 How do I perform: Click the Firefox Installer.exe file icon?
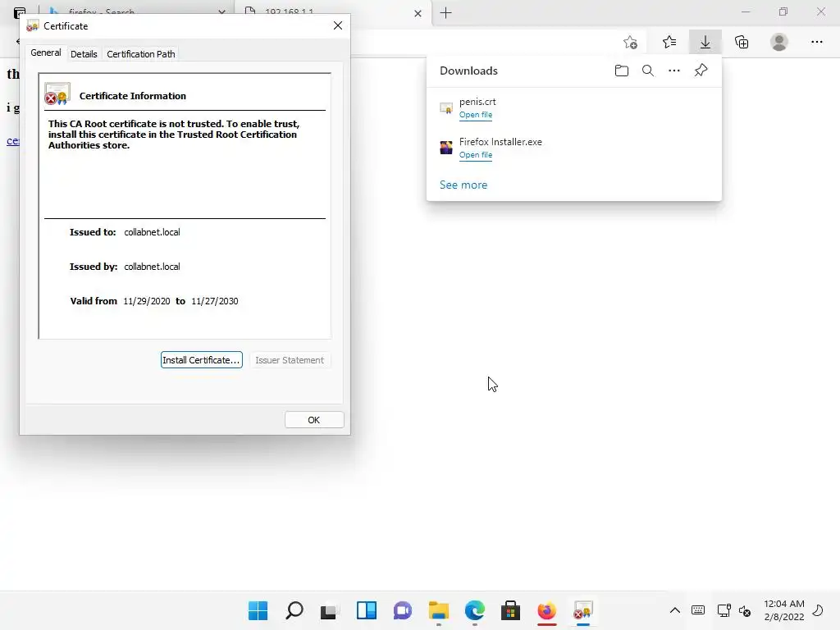(x=445, y=148)
